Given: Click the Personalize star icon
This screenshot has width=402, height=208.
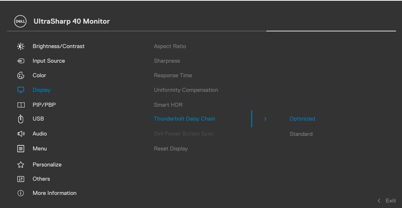Looking at the screenshot, I should 21,165.
